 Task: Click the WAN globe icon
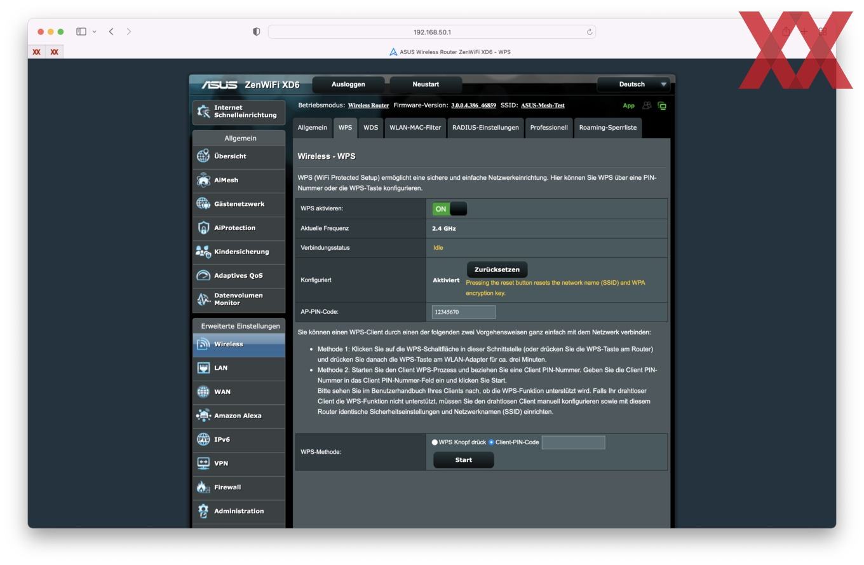point(203,391)
